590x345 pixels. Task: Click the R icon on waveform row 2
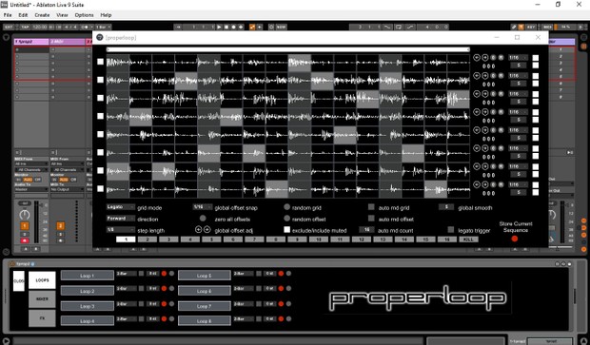point(501,76)
